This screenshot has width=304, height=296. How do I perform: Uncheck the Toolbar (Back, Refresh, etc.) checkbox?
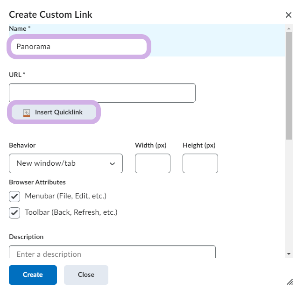click(x=15, y=212)
